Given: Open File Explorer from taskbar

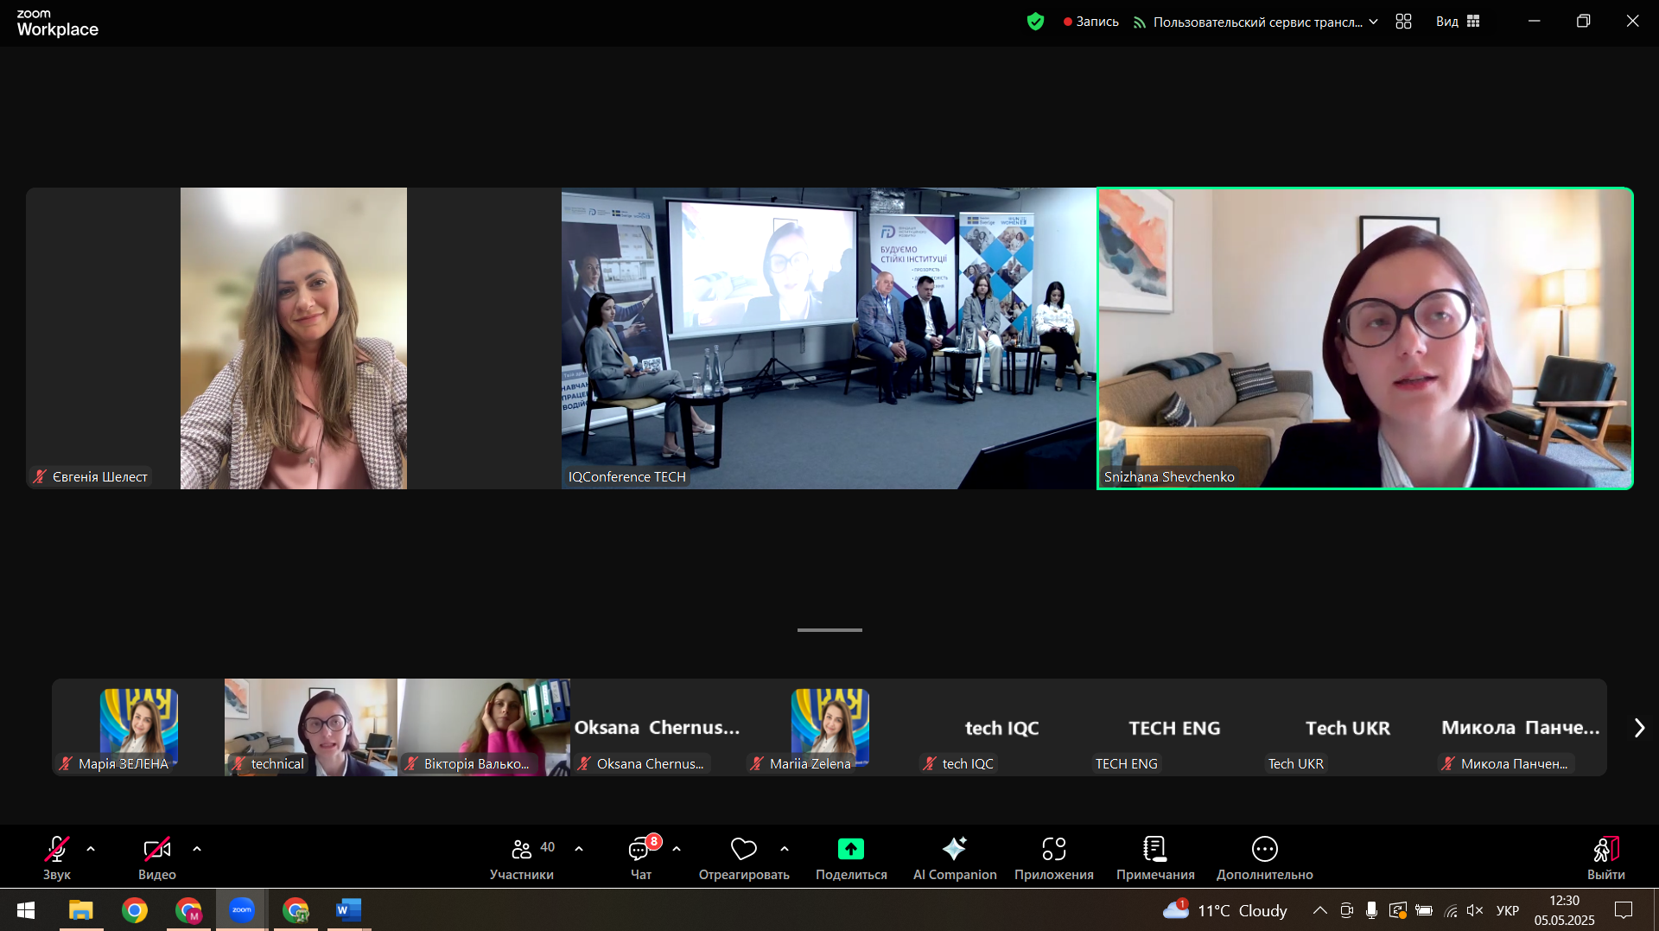Looking at the screenshot, I should (81, 910).
